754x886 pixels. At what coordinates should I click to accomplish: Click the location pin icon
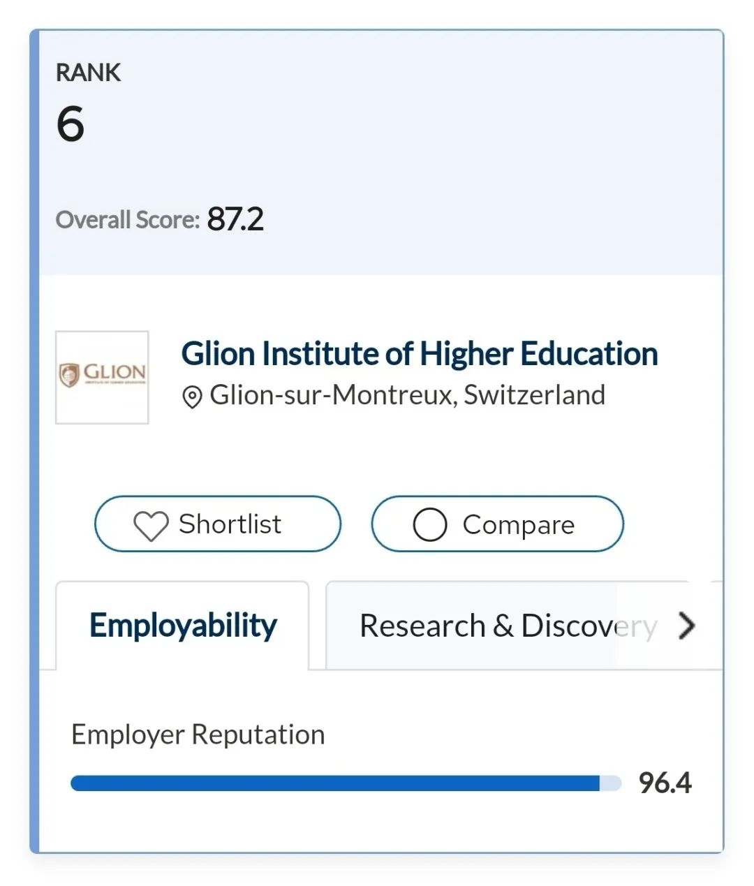click(192, 397)
